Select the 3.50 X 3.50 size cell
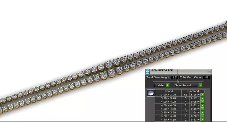This screenshot has height=122, width=227. [x=168, y=112]
